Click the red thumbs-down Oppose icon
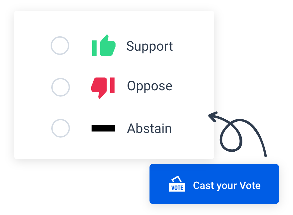Viewport: 293px width, 215px height. (103, 86)
